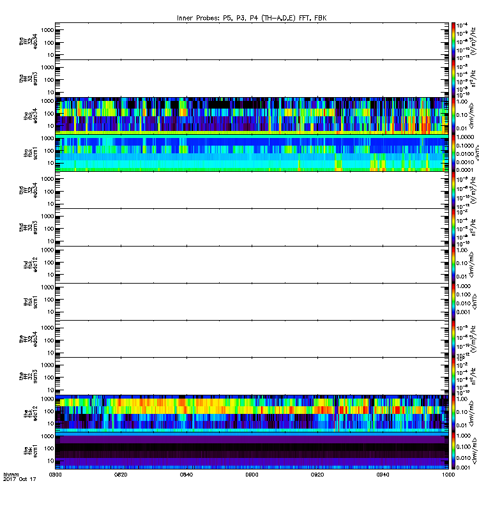The image size is (479, 511).
Task: Click the 'the fff 32 scm3' panel label
Action: 28,376
